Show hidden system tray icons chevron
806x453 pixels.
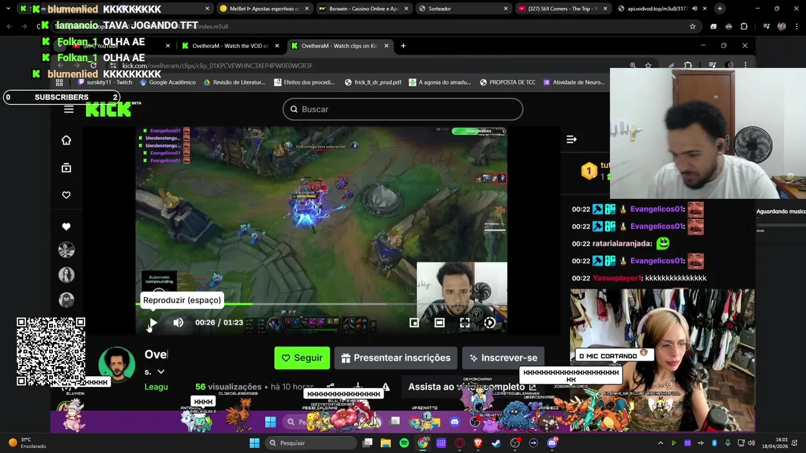pyautogui.click(x=661, y=443)
